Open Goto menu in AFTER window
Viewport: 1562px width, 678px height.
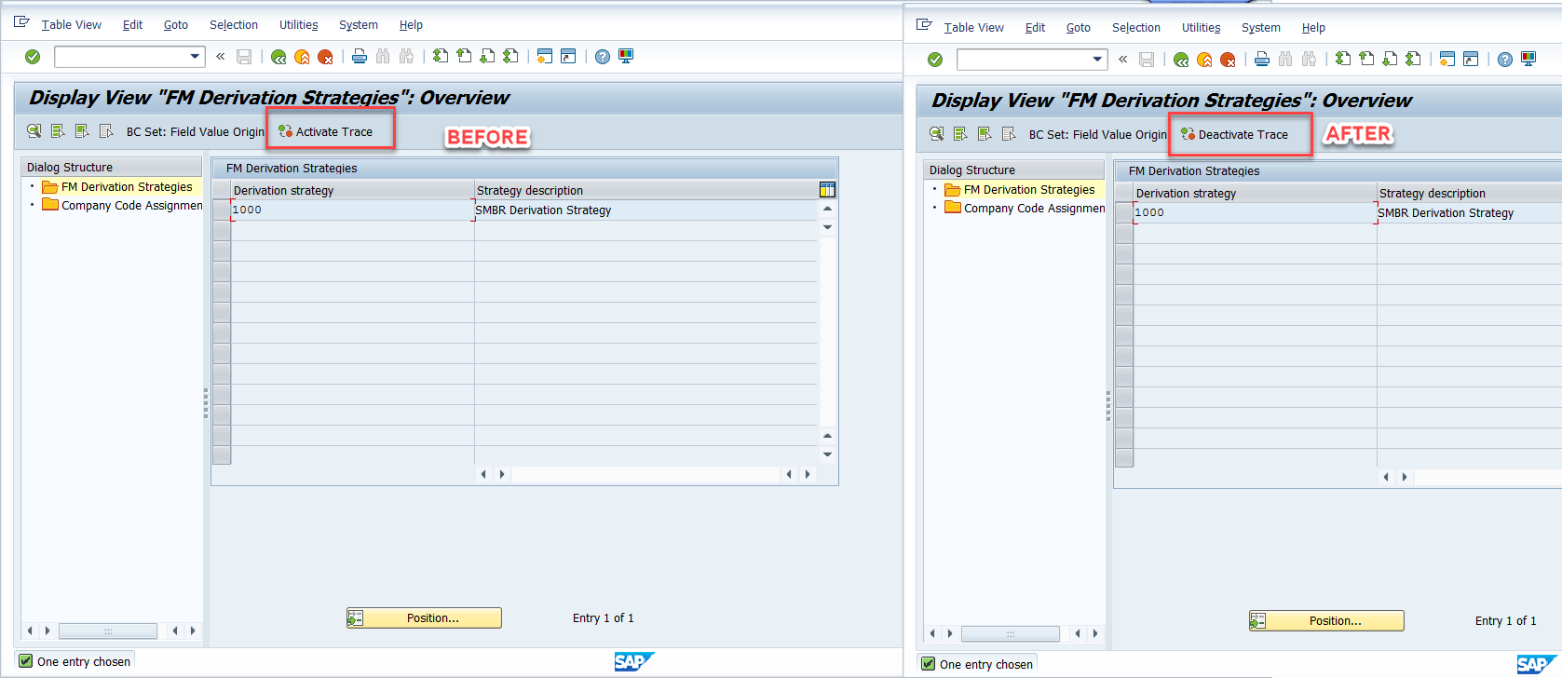point(1078,28)
